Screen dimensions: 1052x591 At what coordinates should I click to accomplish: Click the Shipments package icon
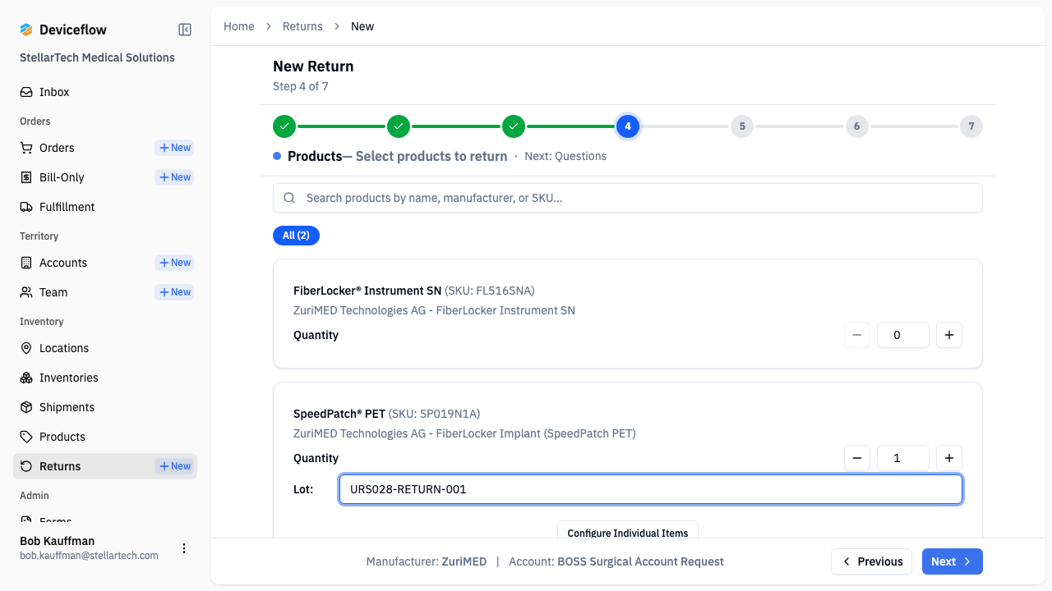coord(26,407)
